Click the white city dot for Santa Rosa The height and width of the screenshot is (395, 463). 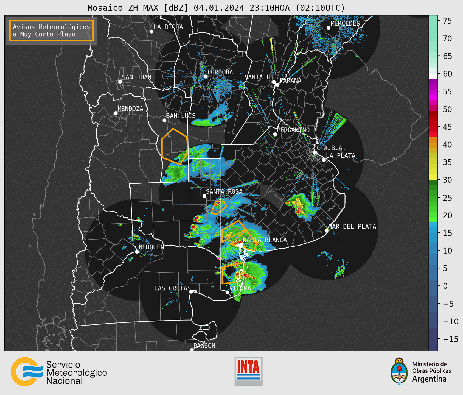204,196
